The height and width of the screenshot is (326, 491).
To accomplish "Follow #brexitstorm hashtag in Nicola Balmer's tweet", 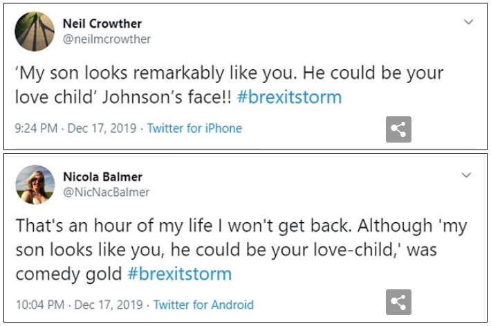I will [x=179, y=273].
